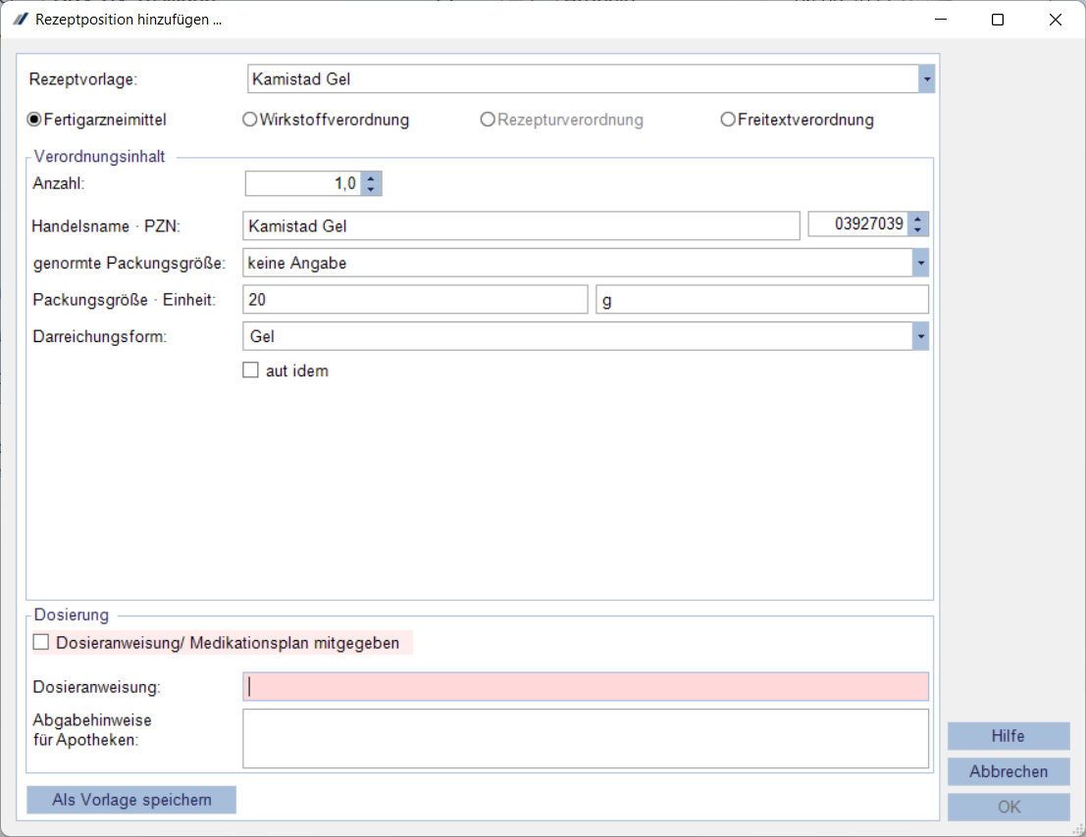Image resolution: width=1086 pixels, height=837 pixels.
Task: Click the Verordnungsinhalt group label
Action: [99, 157]
